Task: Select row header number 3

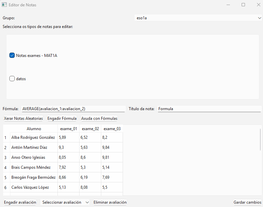Action: click(5, 157)
